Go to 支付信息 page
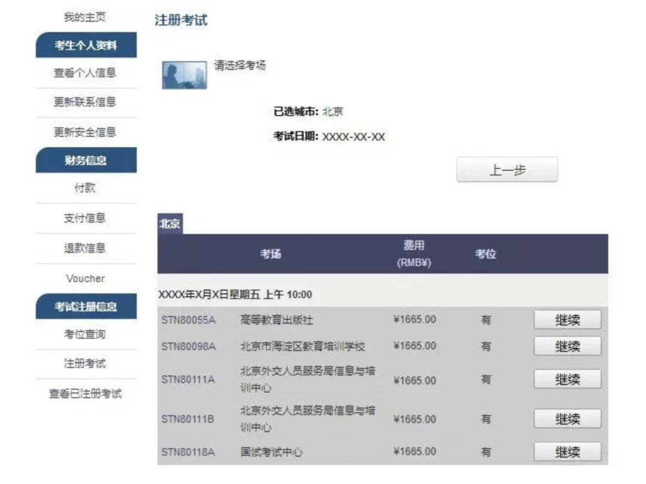Viewport: 646px width, 484px height. (x=85, y=218)
